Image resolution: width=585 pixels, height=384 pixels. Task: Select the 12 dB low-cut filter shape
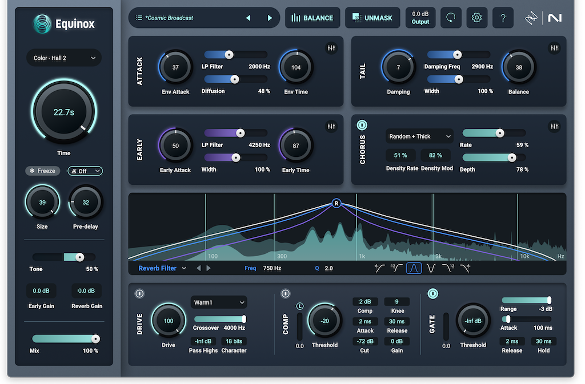point(396,268)
